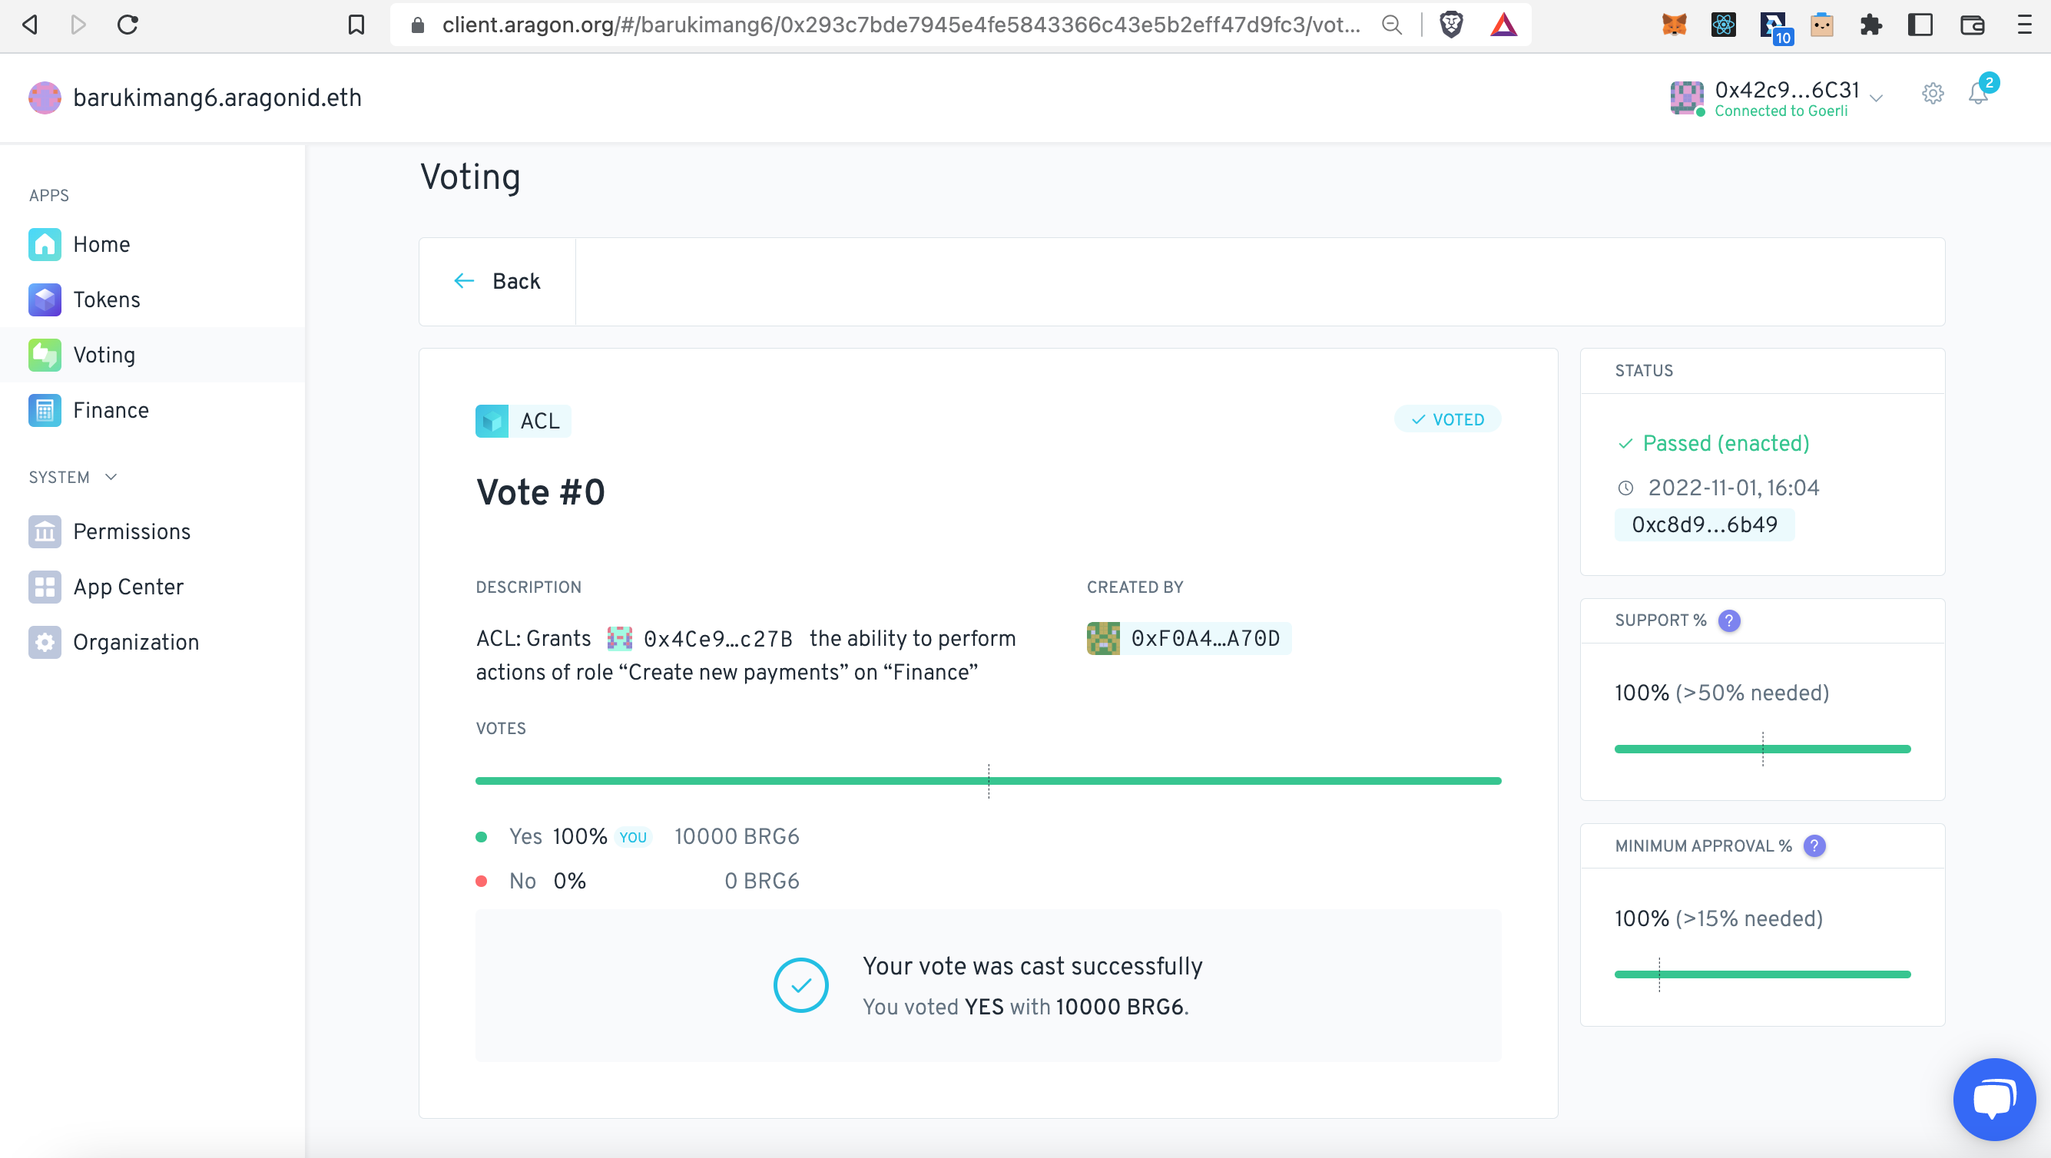Open Tokens app in sidebar

pyautogui.click(x=153, y=300)
